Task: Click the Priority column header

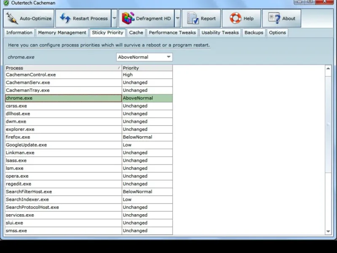Action: pos(147,68)
